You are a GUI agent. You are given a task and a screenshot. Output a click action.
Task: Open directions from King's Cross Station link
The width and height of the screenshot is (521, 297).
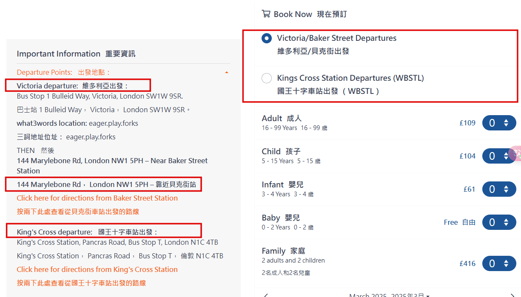click(97, 269)
